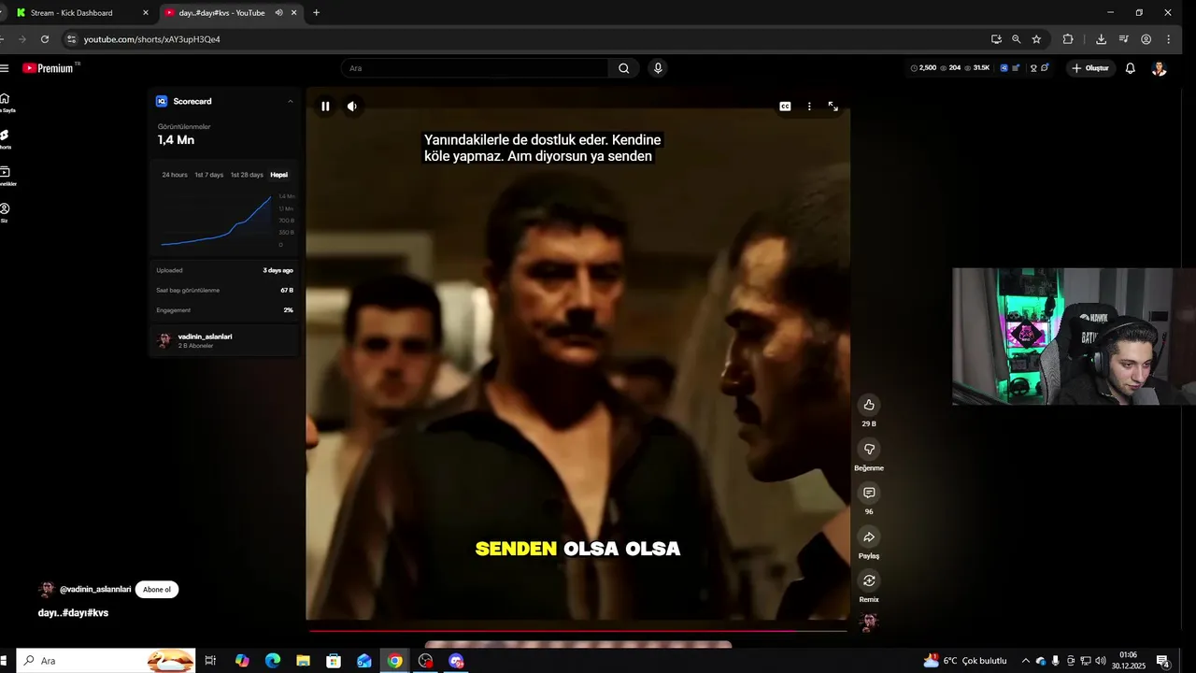Open Chrome downloads
Viewport: 1196px width, 673px height.
click(1101, 39)
